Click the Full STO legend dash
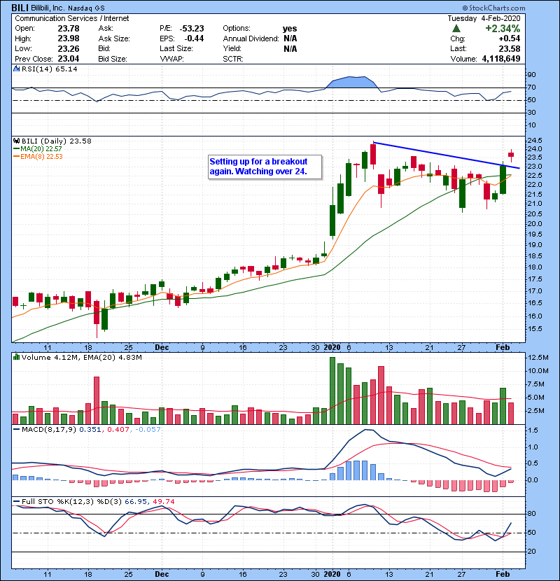Image resolution: width=560 pixels, height=581 pixels. pyautogui.click(x=16, y=502)
